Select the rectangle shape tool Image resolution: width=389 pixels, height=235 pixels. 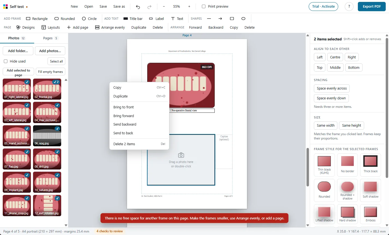[x=232, y=19]
